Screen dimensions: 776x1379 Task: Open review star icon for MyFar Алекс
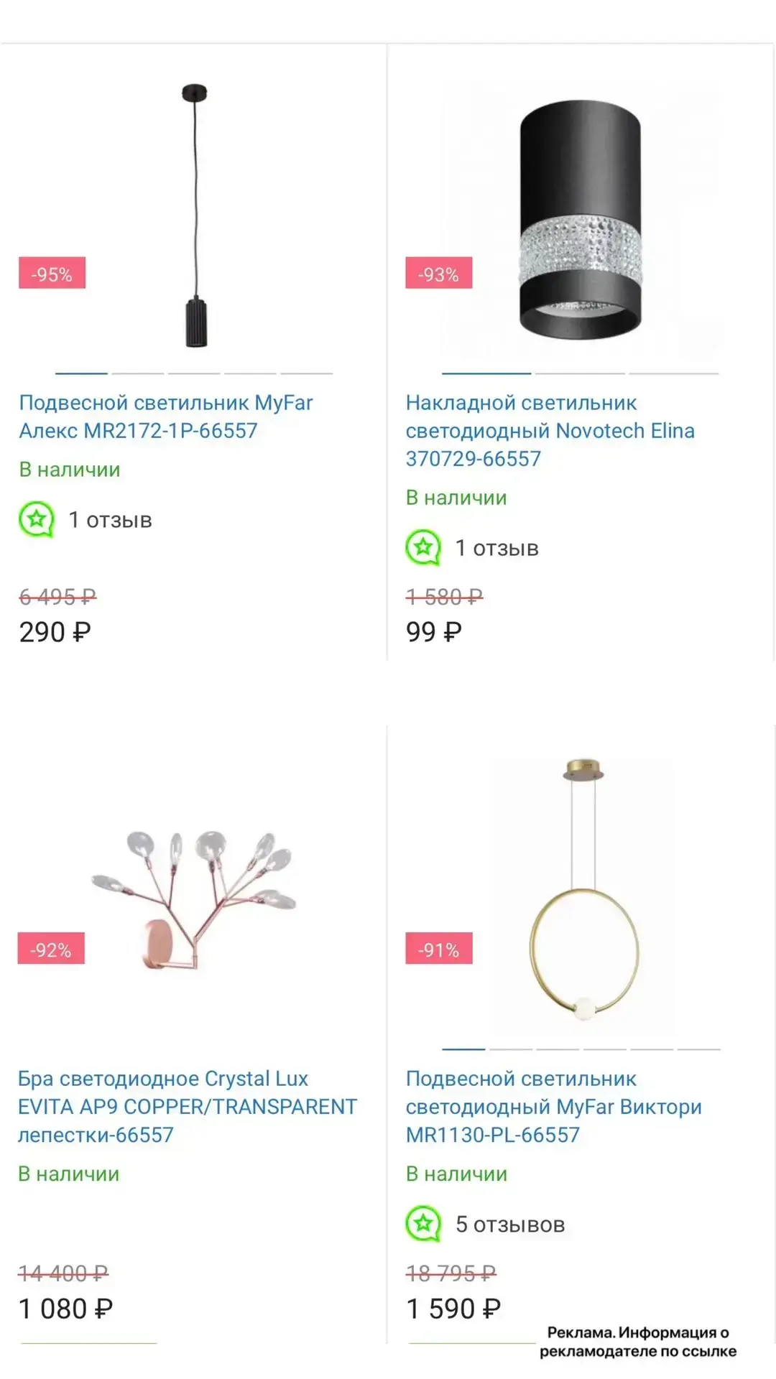(x=37, y=519)
